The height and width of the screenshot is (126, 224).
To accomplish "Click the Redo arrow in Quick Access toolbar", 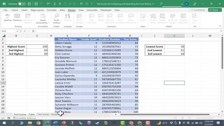I will pos(48,4).
